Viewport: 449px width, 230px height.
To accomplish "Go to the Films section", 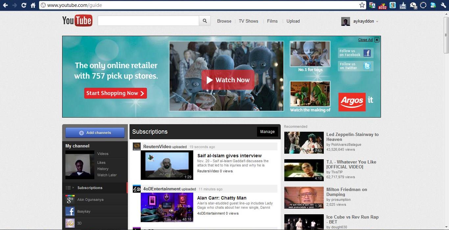I will point(272,21).
